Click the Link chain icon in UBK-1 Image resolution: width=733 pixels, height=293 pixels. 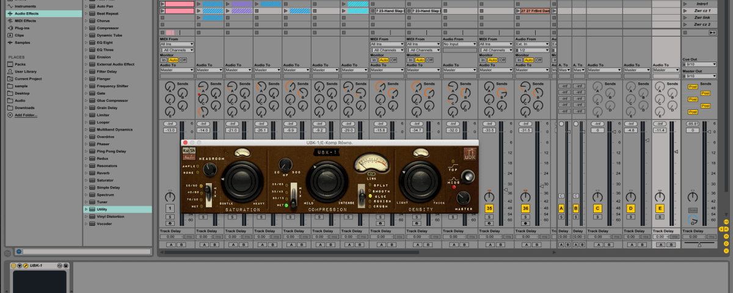(371, 175)
